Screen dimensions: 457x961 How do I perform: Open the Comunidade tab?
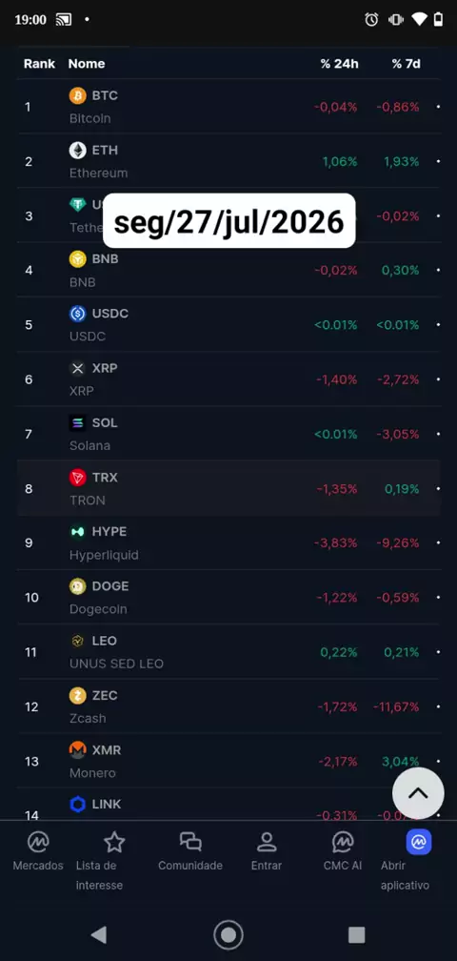pyautogui.click(x=190, y=852)
